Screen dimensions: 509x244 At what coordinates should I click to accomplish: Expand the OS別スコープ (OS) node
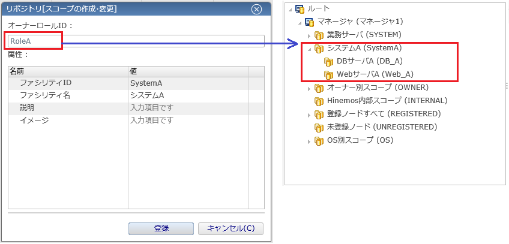(x=309, y=141)
